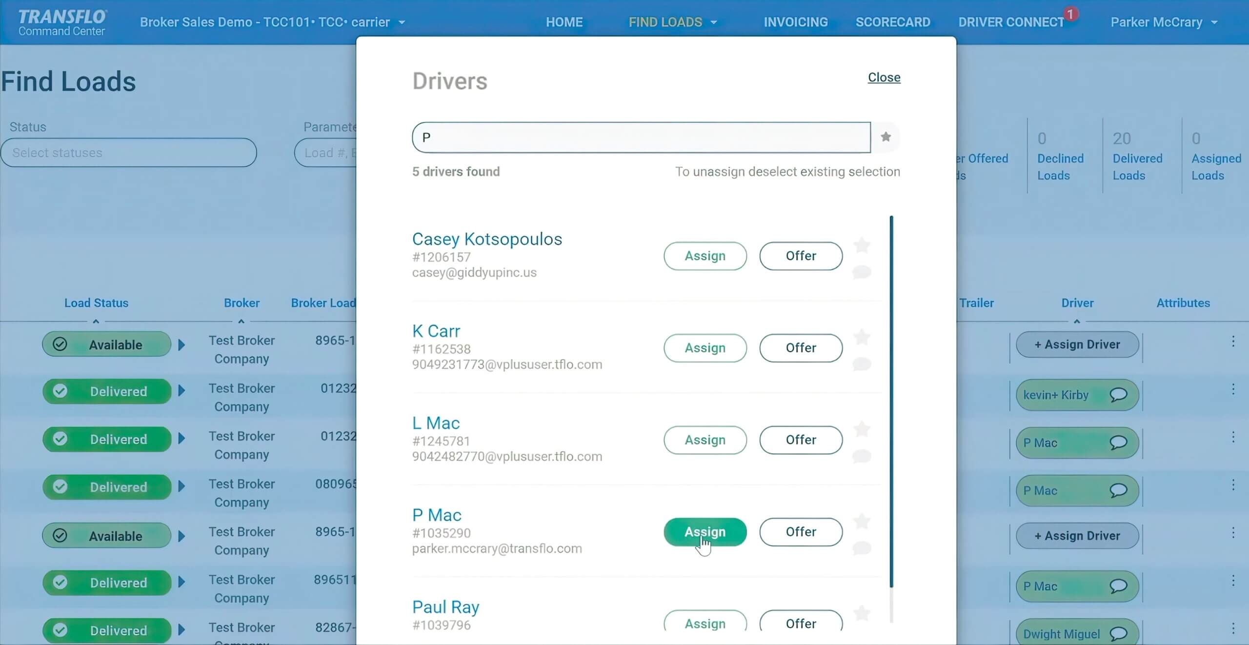Select the Delivered status for 896511 load
The image size is (1249, 645).
pos(106,583)
